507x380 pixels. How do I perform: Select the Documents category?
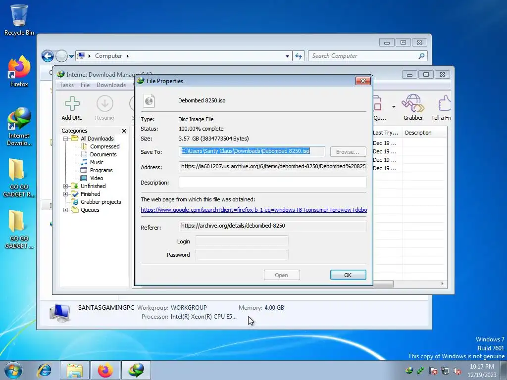99,154
